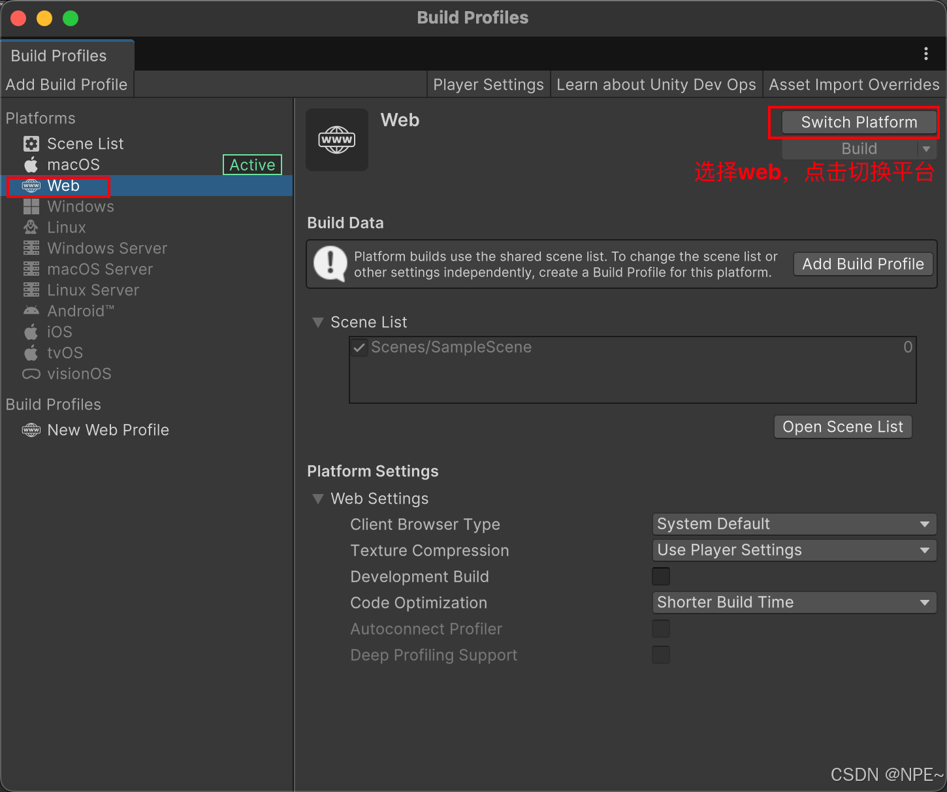Select the New Web Profile entry
The image size is (947, 792).
coord(147,430)
